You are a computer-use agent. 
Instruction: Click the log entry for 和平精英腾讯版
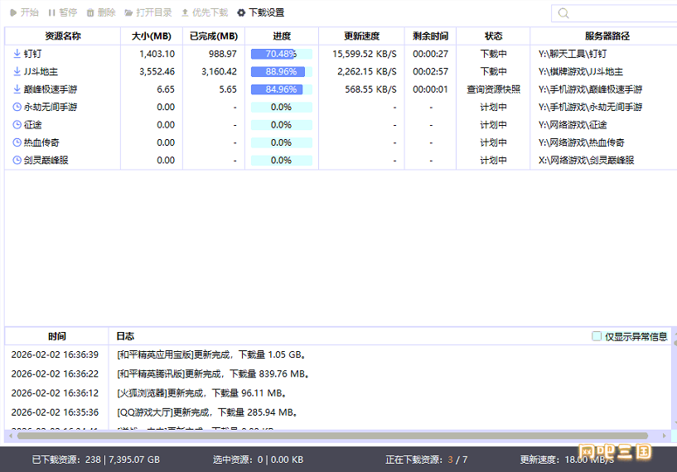click(x=213, y=373)
